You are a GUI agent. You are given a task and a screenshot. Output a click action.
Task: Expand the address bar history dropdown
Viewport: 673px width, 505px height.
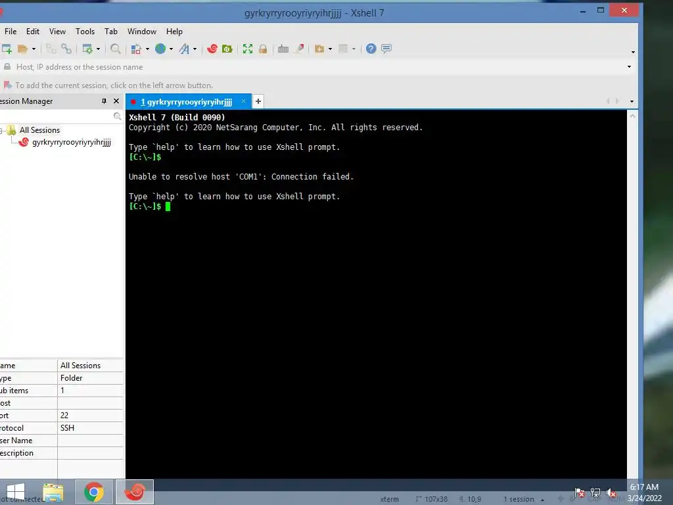[629, 66]
